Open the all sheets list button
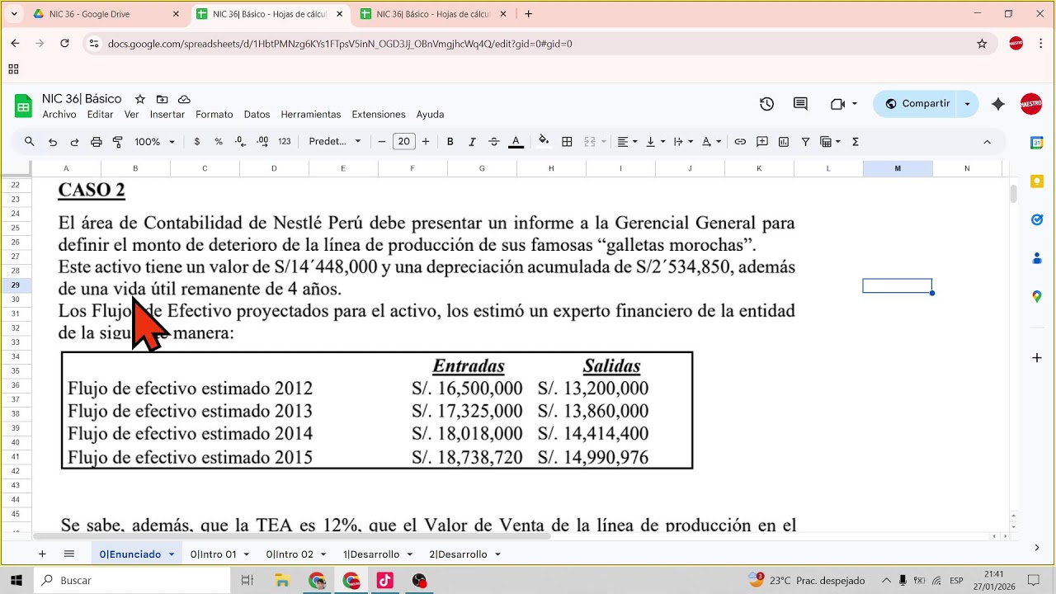This screenshot has height=594, width=1056. point(69,554)
